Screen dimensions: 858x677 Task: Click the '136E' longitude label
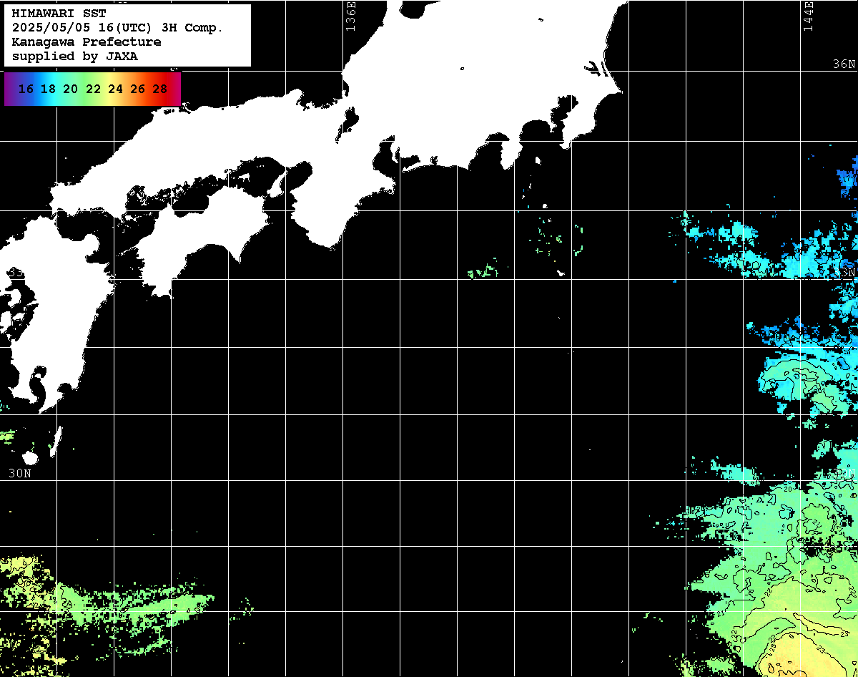(x=350, y=16)
